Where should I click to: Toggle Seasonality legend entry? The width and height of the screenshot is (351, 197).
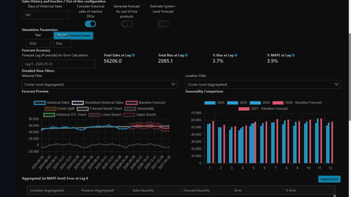(139, 109)
